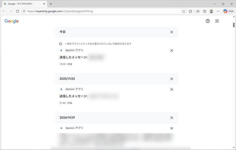Screen dimensions: 236x150
Task: Open the help question mark icon
Action: [208, 21]
